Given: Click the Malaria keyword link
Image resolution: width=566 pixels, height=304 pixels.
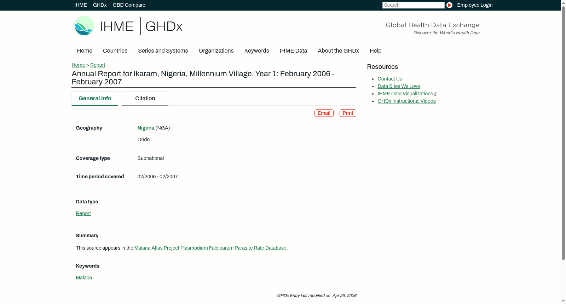Looking at the screenshot, I should 84,278.
